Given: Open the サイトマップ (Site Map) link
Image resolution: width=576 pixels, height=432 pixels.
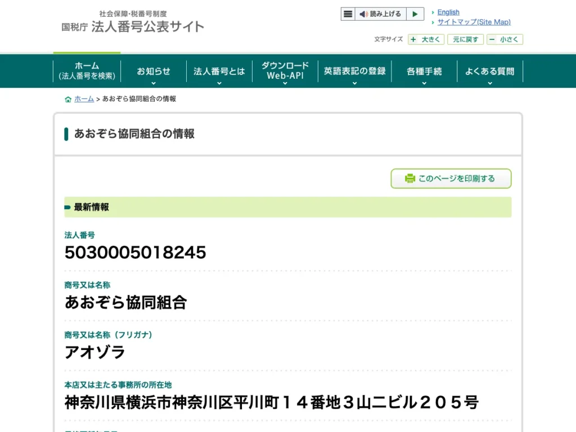Looking at the screenshot, I should click(474, 22).
